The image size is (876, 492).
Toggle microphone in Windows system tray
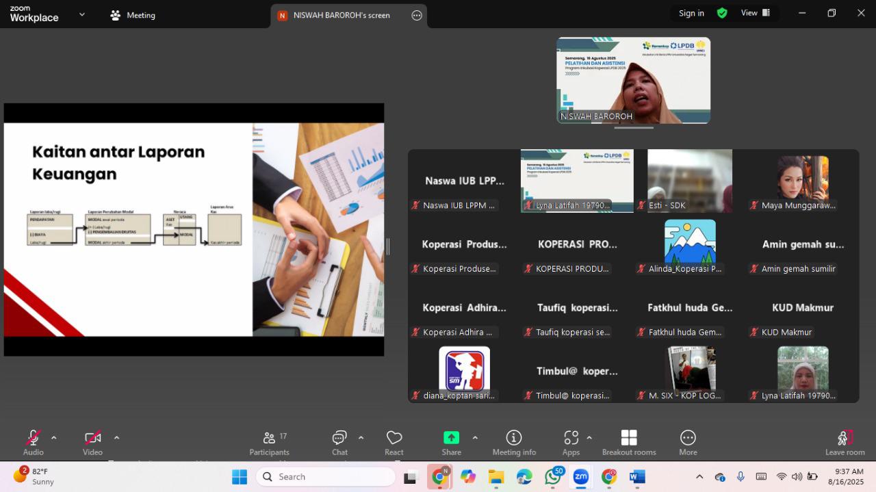[x=740, y=476]
